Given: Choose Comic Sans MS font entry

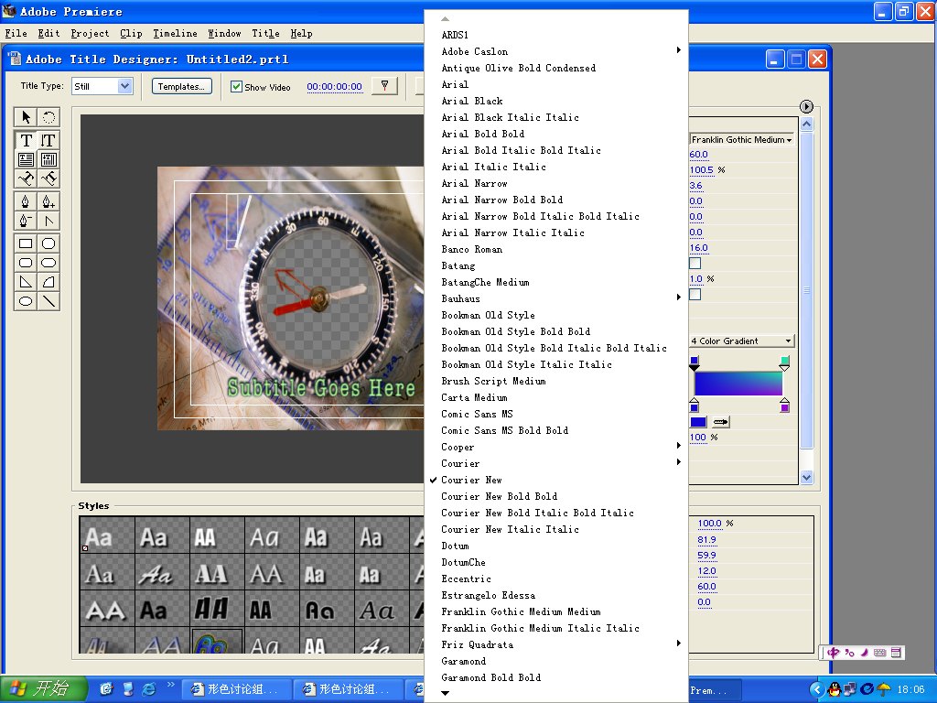Looking at the screenshot, I should coord(477,414).
